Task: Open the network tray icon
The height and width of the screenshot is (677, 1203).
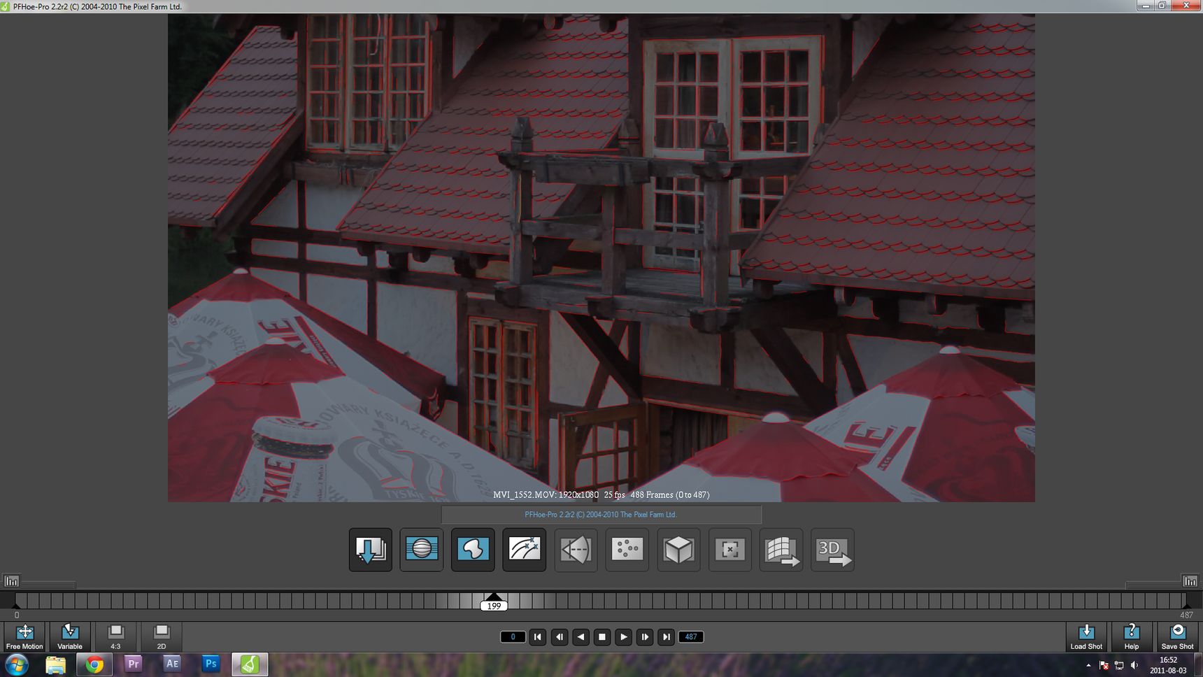Action: [x=1119, y=665]
